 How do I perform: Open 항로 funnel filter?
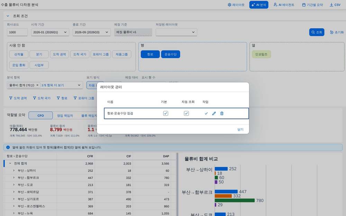click(62, 98)
